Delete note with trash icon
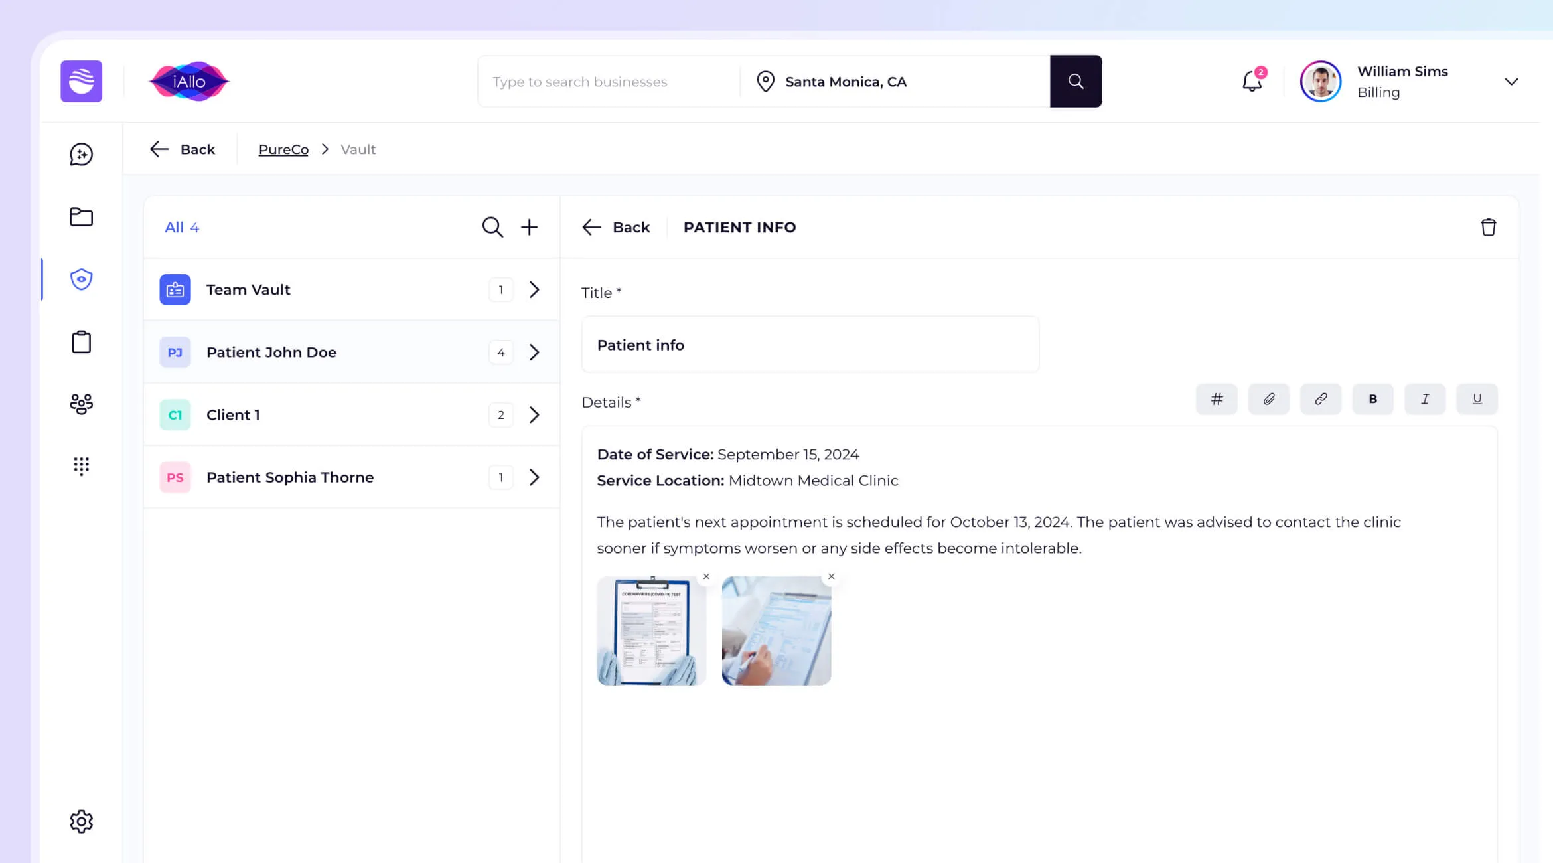 click(1488, 227)
